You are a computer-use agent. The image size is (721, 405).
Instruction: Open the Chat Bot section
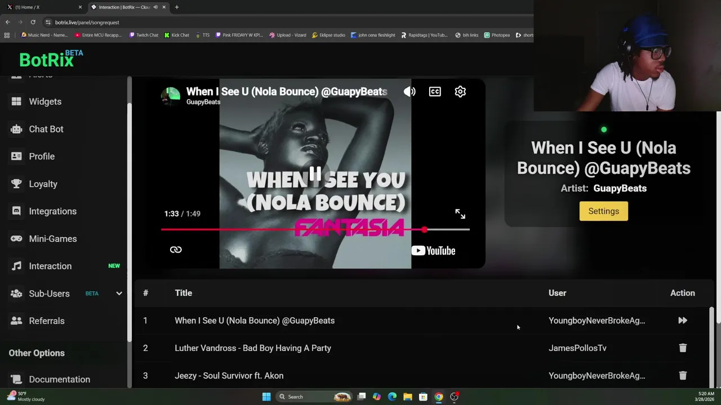pyautogui.click(x=46, y=129)
